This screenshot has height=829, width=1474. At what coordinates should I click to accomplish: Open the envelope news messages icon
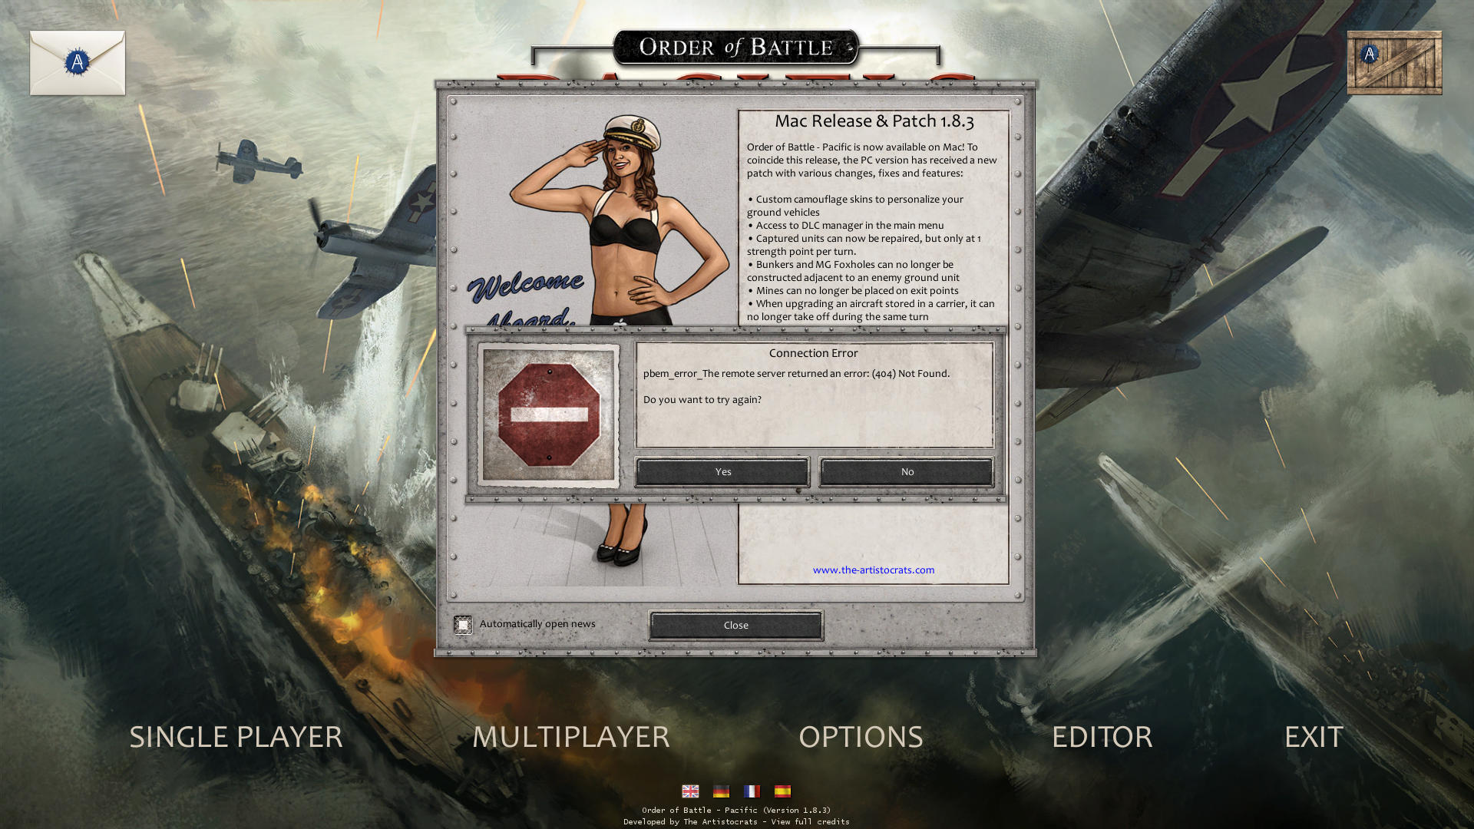click(78, 63)
